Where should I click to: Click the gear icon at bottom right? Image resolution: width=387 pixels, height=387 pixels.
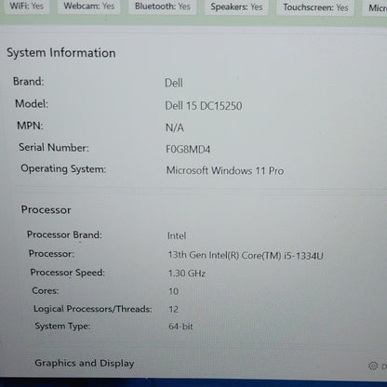(373, 366)
